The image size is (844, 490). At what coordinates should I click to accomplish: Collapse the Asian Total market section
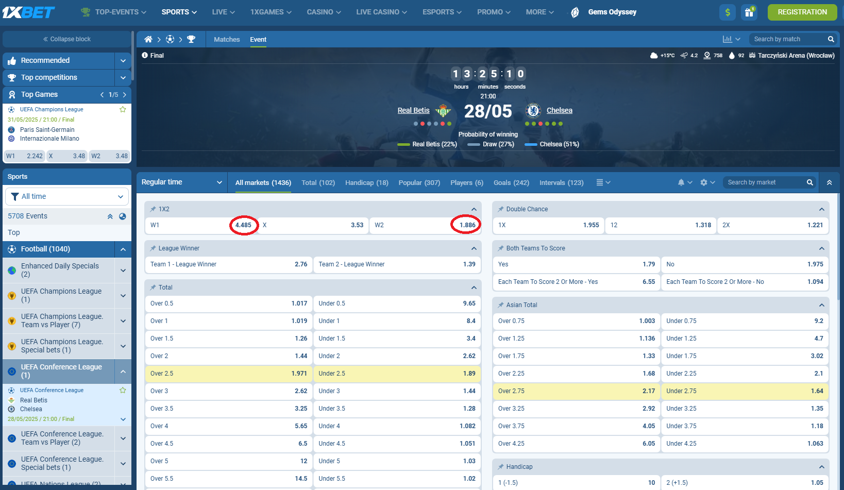(821, 305)
